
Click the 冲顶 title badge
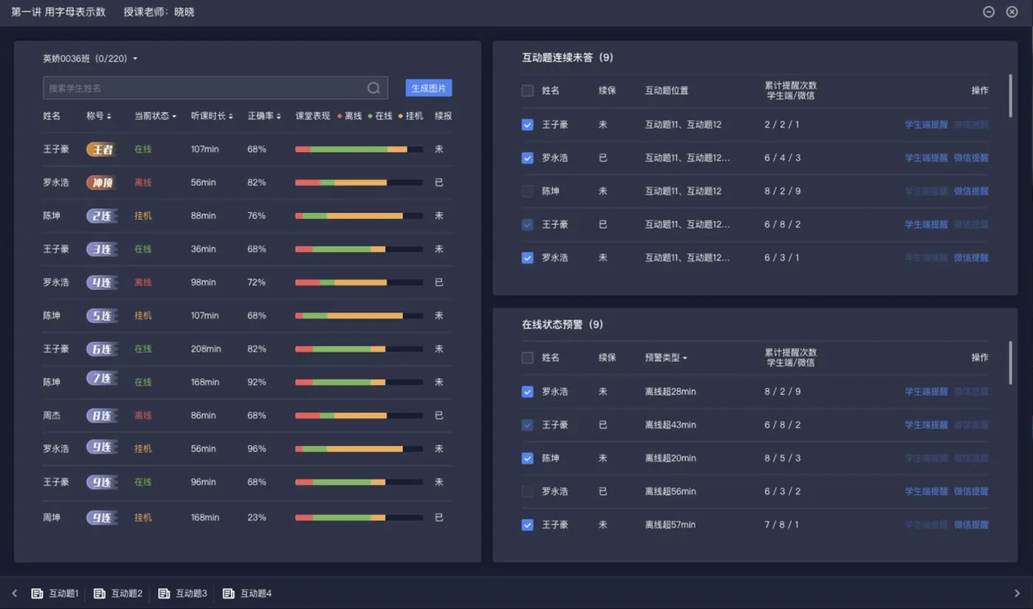[101, 183]
